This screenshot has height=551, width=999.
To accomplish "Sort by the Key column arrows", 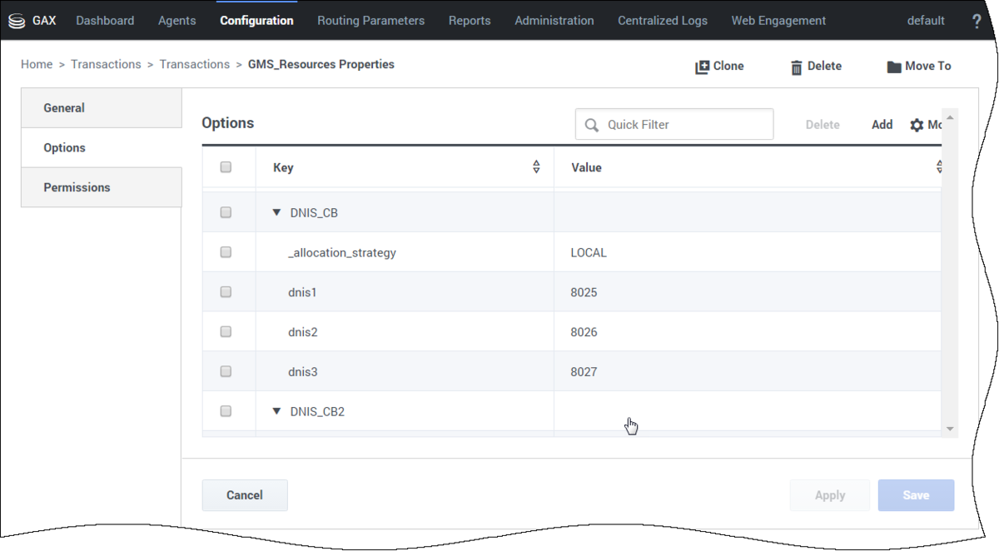I will [536, 167].
